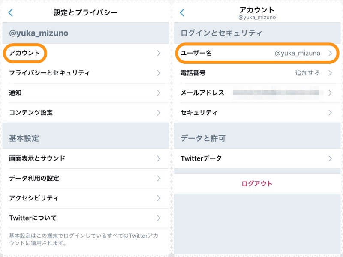Open the 電話番号 row
Image resolution: width=343 pixels, height=257 pixels.
pyautogui.click(x=202, y=73)
